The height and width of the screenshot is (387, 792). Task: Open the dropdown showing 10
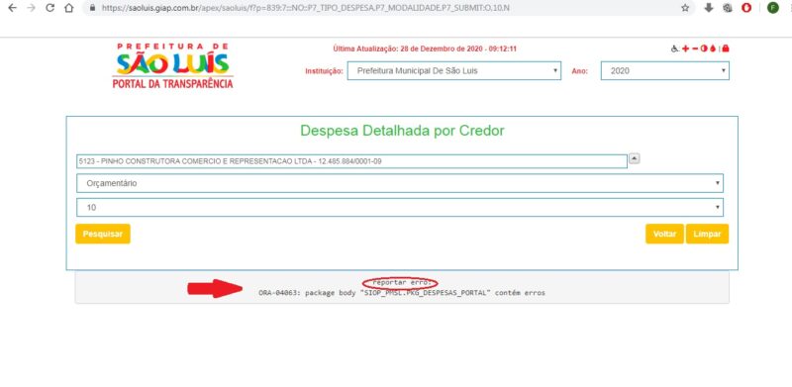click(400, 207)
